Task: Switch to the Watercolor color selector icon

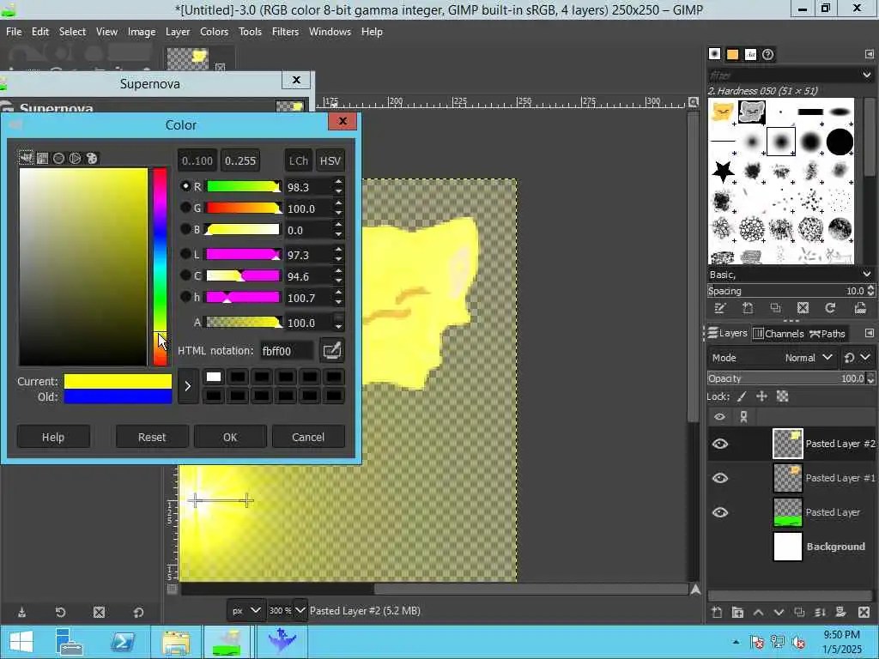Action: pos(59,158)
